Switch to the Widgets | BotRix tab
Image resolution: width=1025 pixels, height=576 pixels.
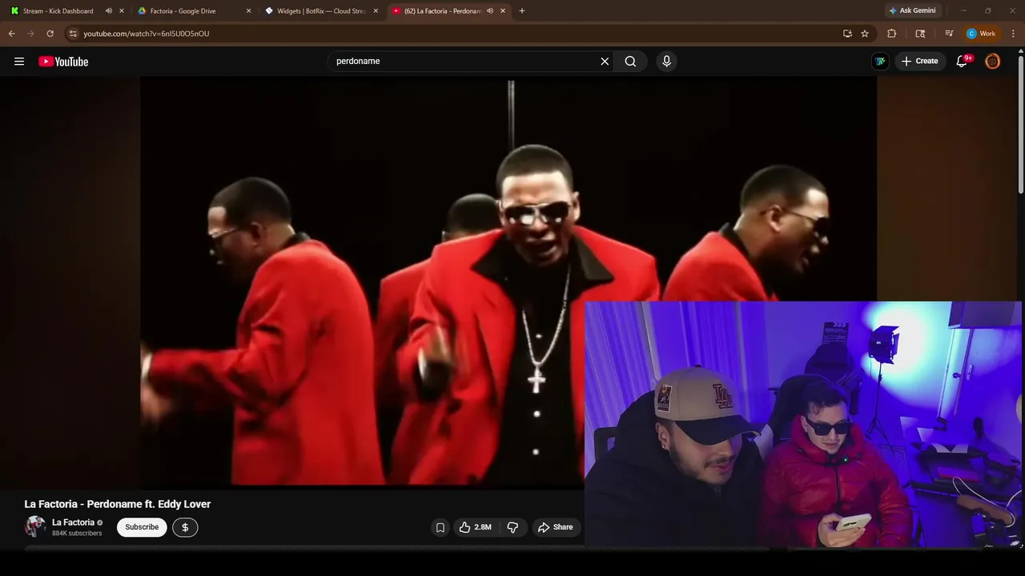coord(321,11)
